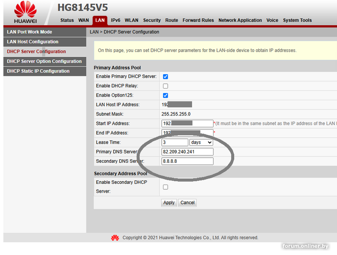This screenshot has width=337, height=255.
Task: Open the Security tab
Action: (x=152, y=20)
